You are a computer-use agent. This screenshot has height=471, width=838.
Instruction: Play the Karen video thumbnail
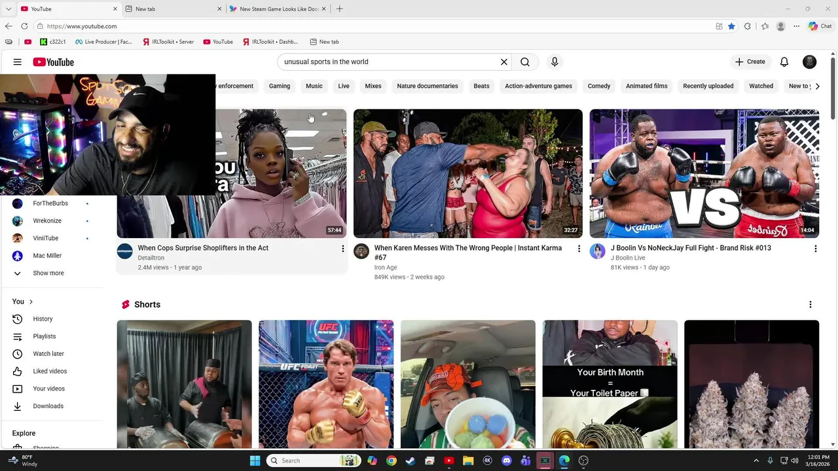tap(468, 173)
